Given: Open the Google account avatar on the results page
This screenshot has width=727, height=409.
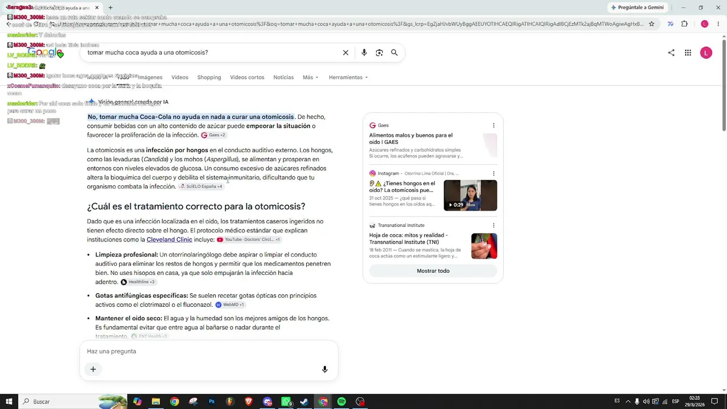Looking at the screenshot, I should pyautogui.click(x=706, y=53).
